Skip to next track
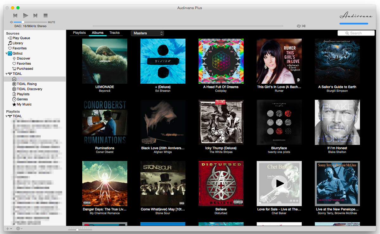This screenshot has height=234, width=380. point(35,16)
